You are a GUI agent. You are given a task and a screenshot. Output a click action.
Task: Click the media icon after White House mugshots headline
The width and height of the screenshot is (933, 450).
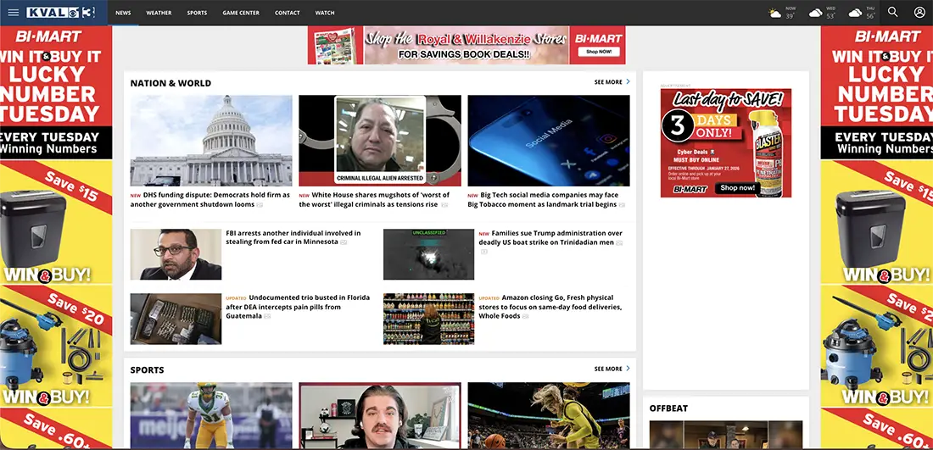coord(444,205)
